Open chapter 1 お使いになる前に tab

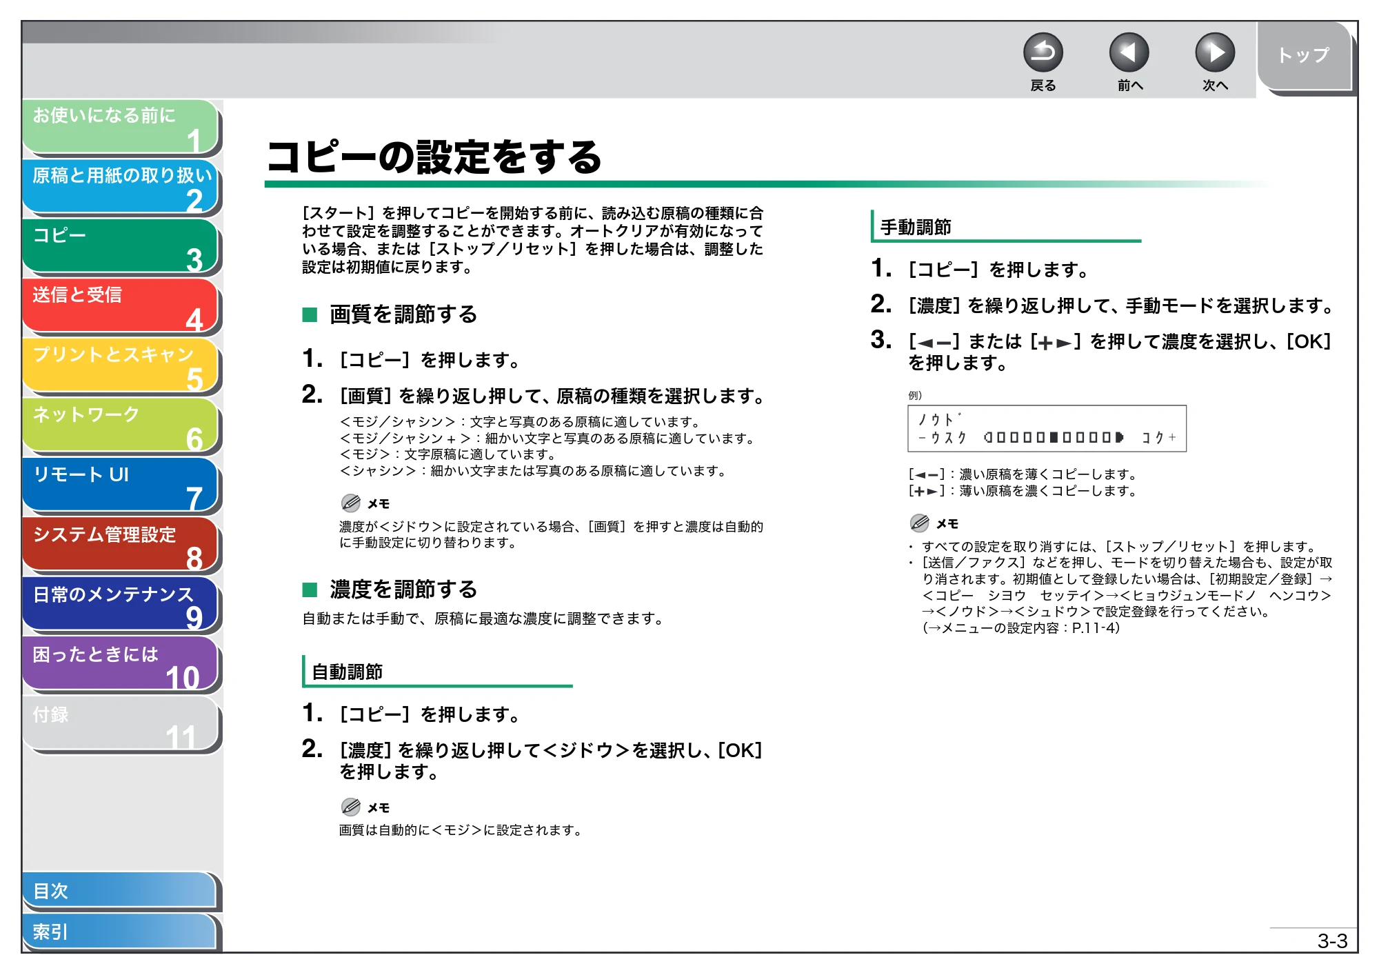point(121,127)
